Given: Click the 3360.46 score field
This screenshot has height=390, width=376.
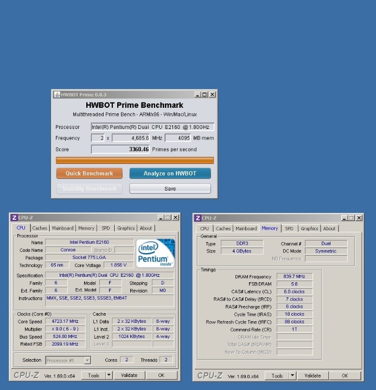Looking at the screenshot, I should coord(120,149).
